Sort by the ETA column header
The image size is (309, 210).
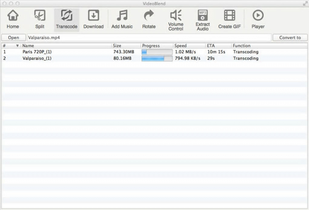pyautogui.click(x=218, y=46)
